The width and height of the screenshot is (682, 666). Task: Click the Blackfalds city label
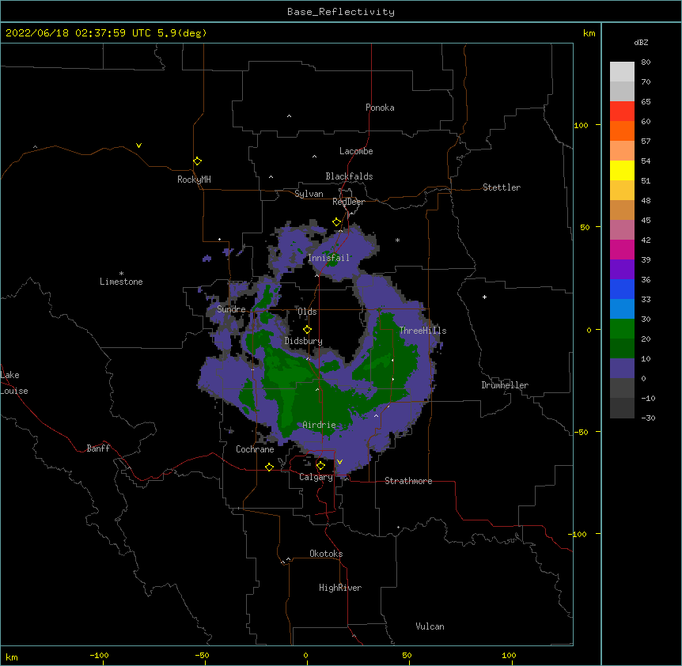click(349, 176)
